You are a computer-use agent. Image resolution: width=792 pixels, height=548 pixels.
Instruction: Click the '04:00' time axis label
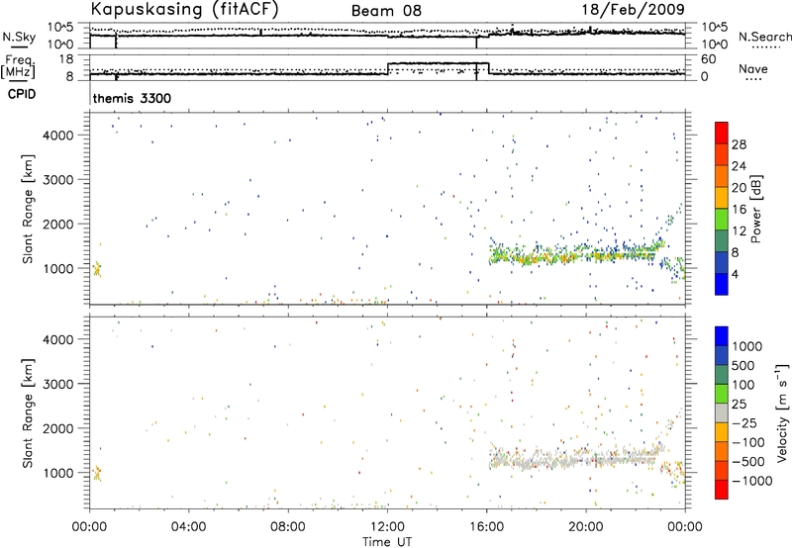[x=188, y=527]
